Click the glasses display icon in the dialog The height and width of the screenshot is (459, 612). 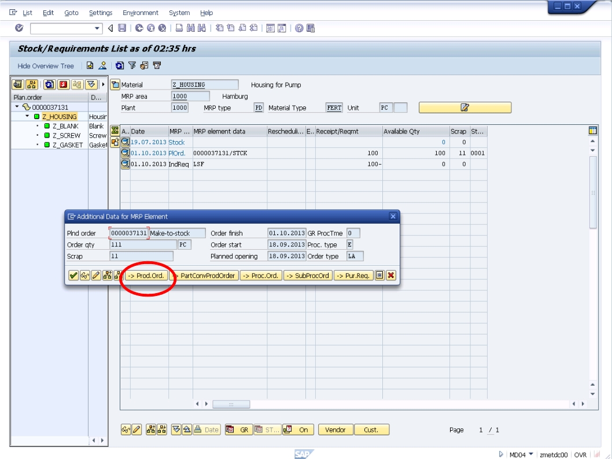tap(86, 275)
